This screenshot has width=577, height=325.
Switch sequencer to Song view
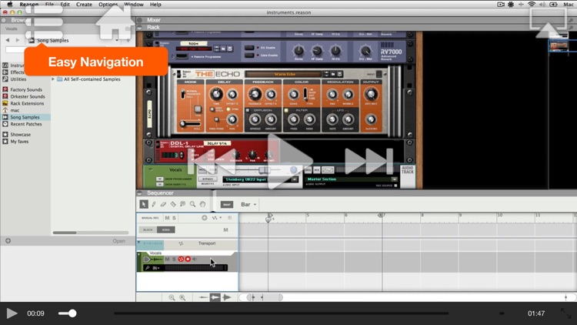click(166, 230)
